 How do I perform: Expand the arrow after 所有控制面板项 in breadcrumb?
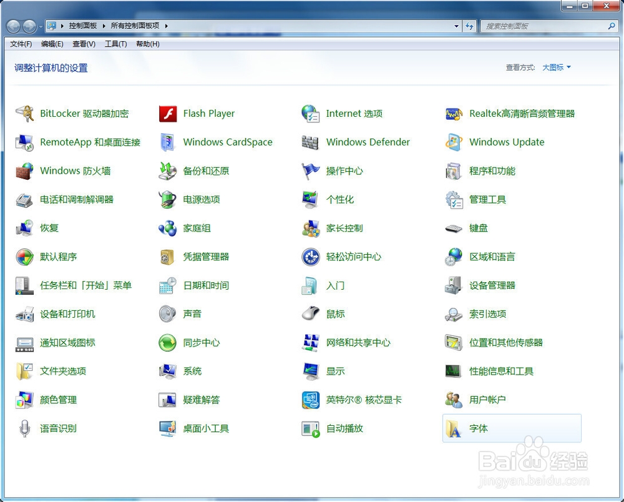click(167, 26)
